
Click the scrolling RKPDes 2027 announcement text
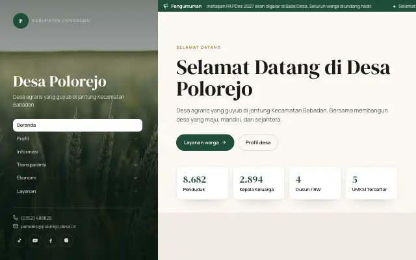pos(289,6)
